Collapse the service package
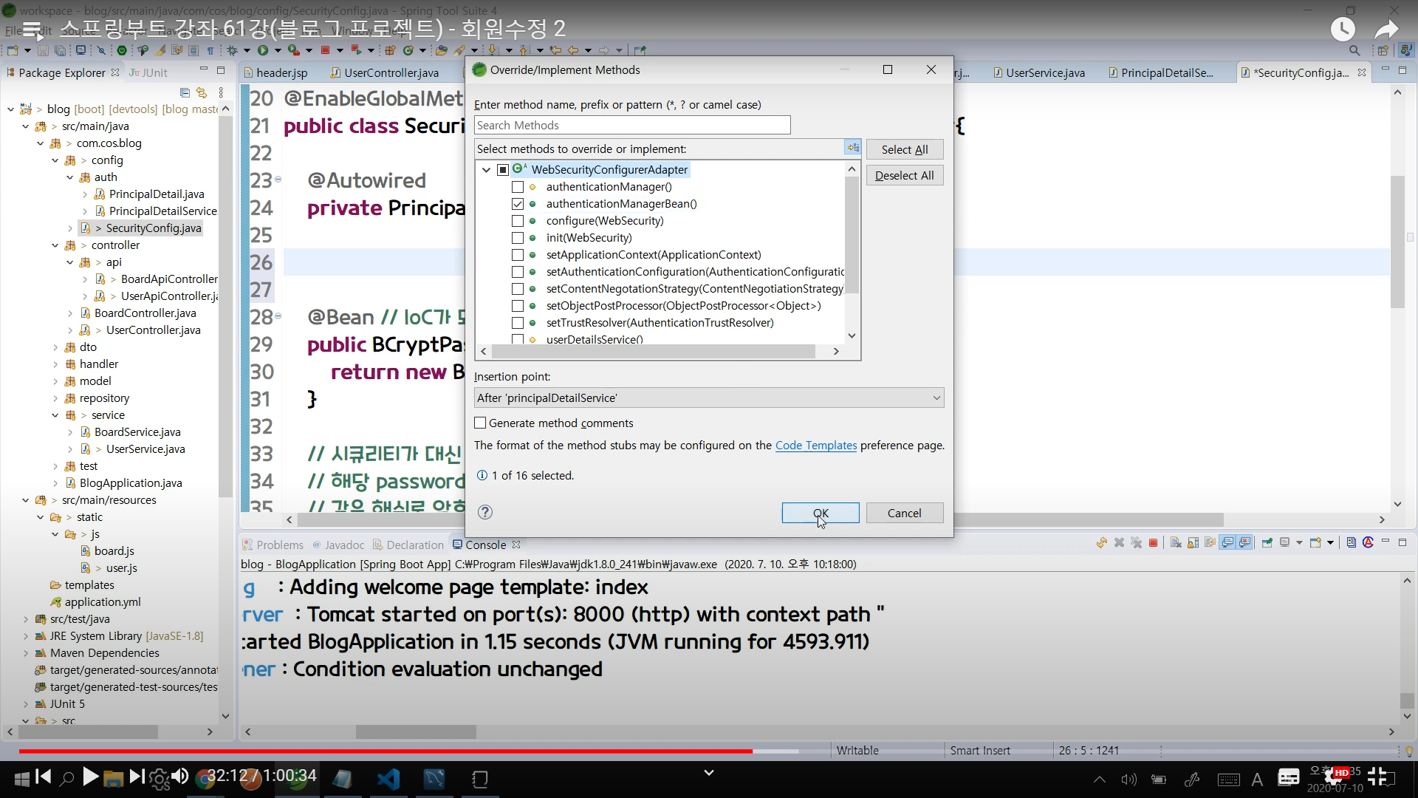The image size is (1418, 798). point(55,415)
